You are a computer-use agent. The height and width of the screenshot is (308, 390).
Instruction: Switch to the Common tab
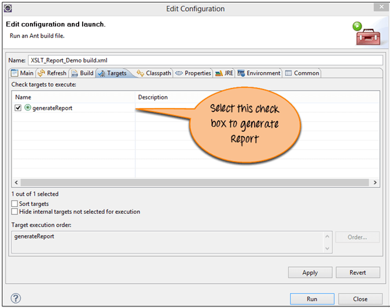(302, 73)
